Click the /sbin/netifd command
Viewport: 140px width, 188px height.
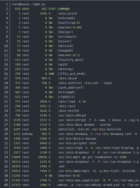[68, 111]
